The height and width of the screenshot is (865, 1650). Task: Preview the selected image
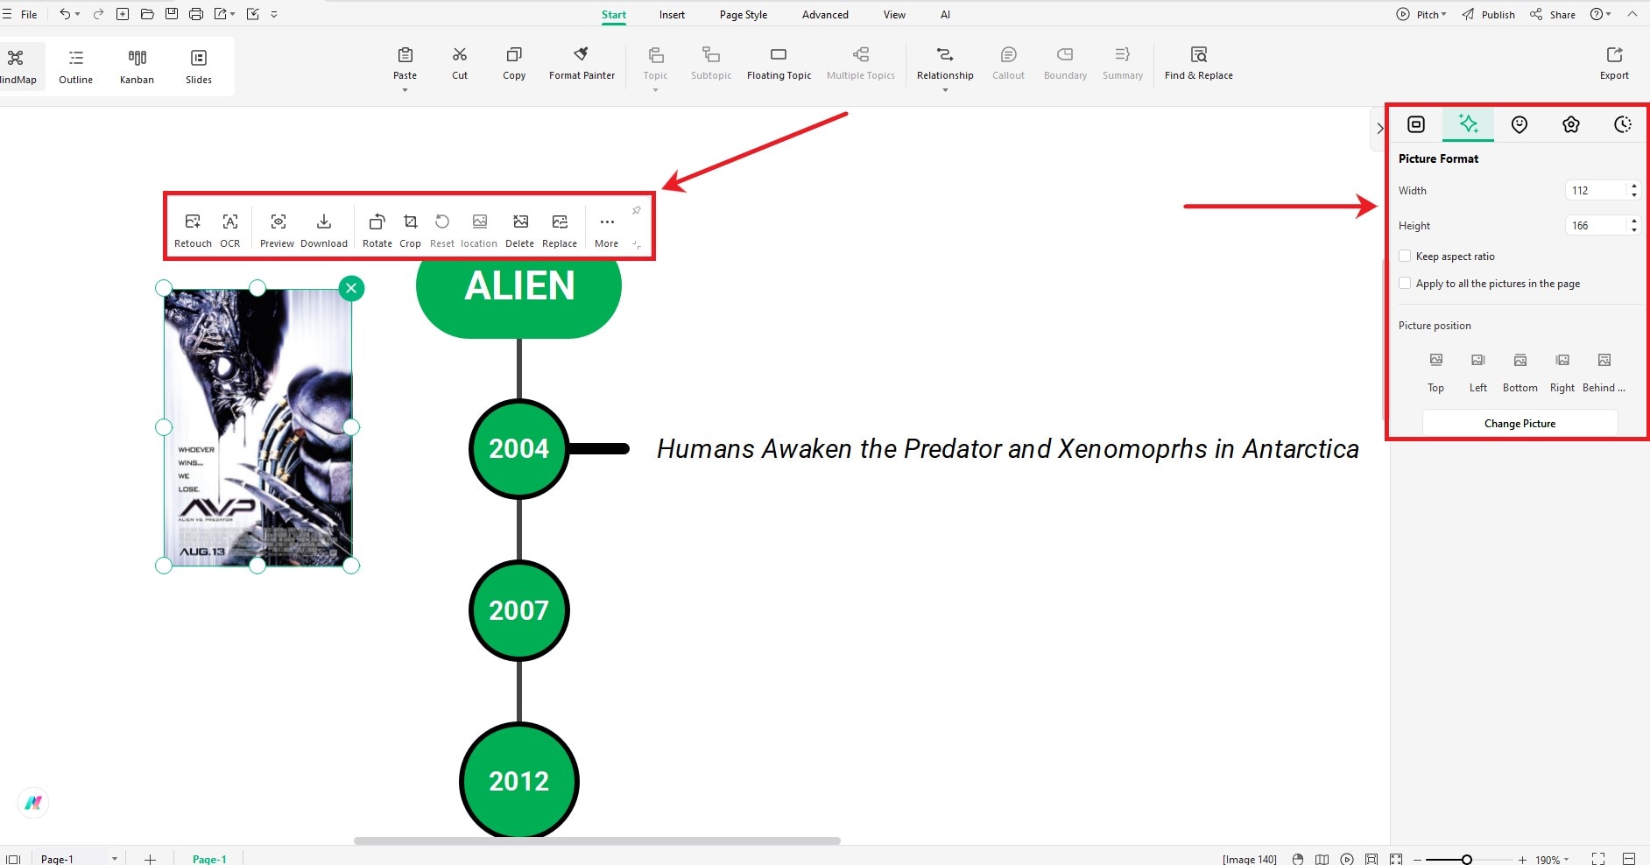[278, 231]
